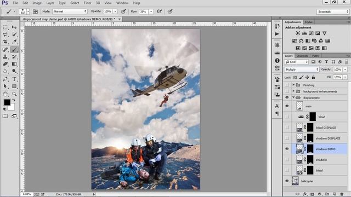Open the Multiply blend mode dropdown
The height and width of the screenshot is (197, 351).
tap(302, 69)
